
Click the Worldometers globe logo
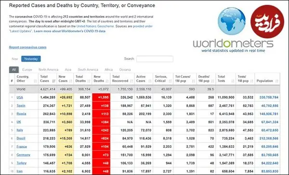232,21
